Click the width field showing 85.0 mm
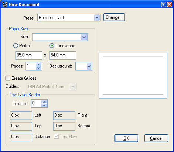Viewport: 174px width, 152px height. click(x=29, y=55)
